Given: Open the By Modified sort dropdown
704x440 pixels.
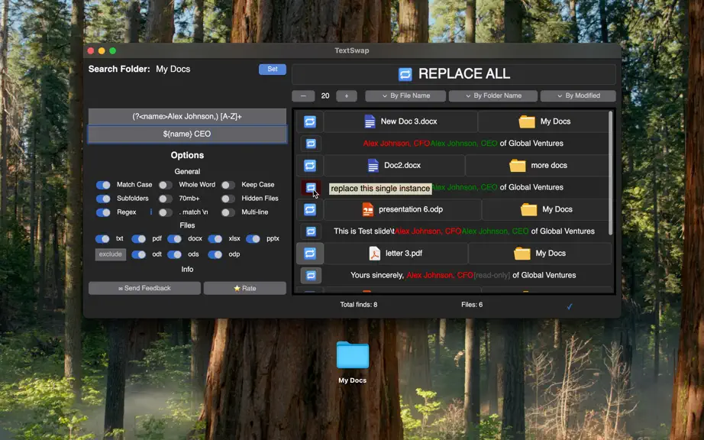Looking at the screenshot, I should pyautogui.click(x=578, y=95).
